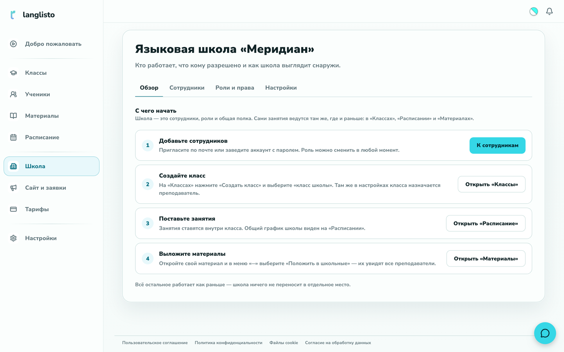Click the step title Создайте класс
Screen dimensions: 564x352
[182, 176]
